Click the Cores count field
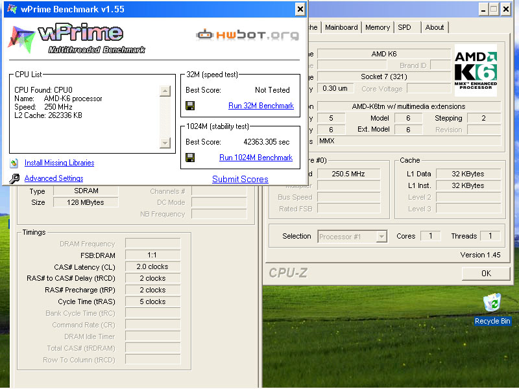This screenshot has height=389, width=519. point(430,236)
